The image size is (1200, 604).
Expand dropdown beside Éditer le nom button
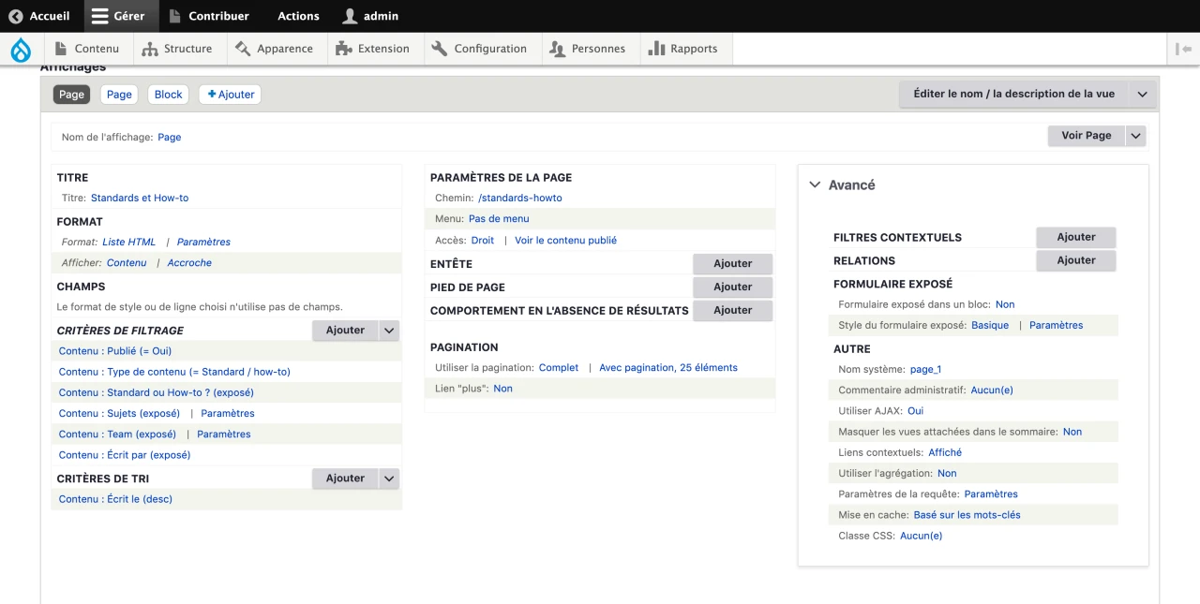click(1142, 94)
